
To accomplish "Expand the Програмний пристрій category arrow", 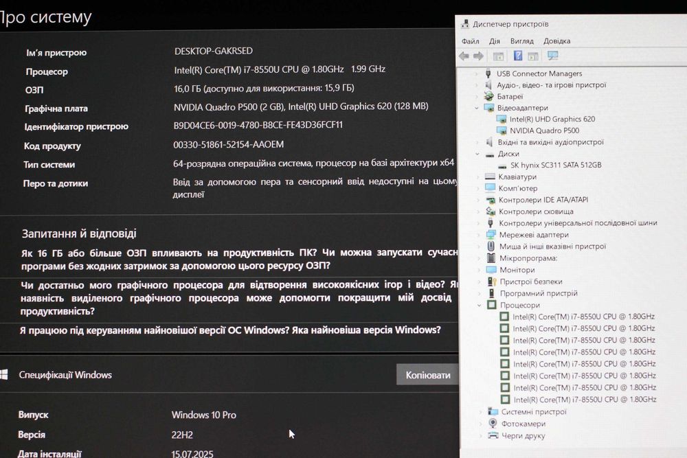I will [x=480, y=293].
